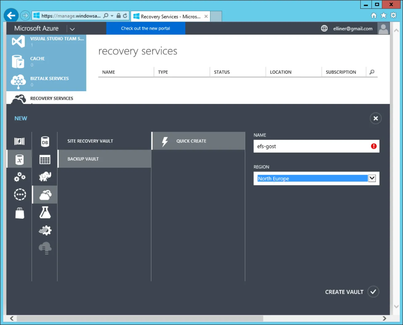The image size is (403, 325).
Task: Expand the Microsoft Azure header chevron menu
Action: coord(72,29)
